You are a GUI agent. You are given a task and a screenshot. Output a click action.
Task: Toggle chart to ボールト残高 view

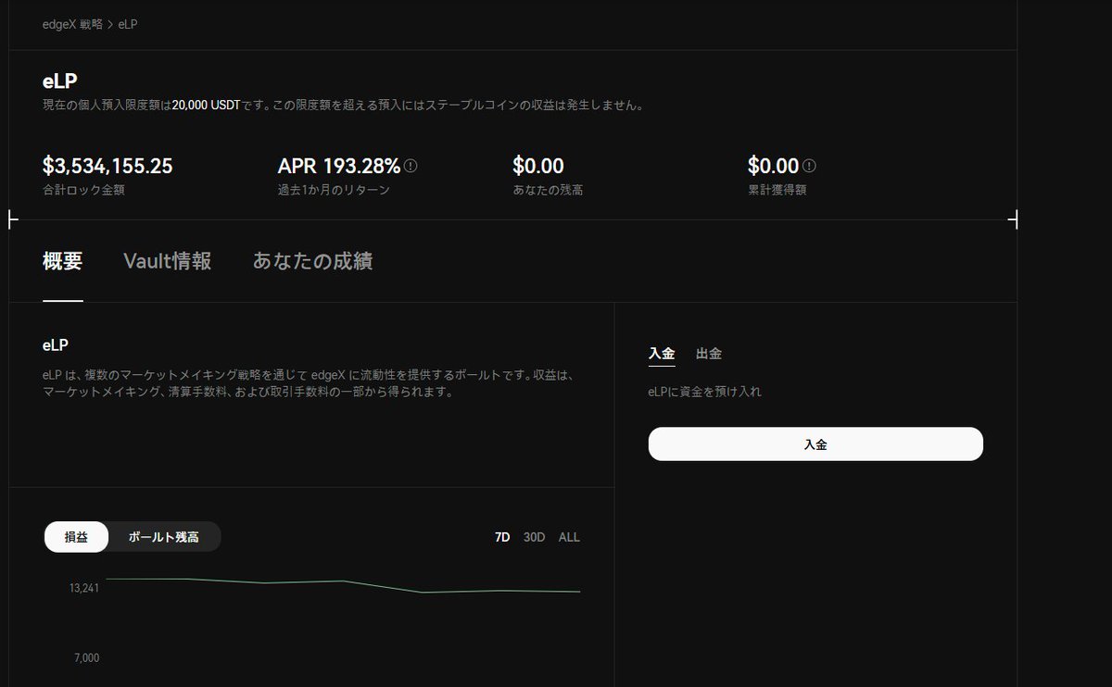tap(164, 537)
